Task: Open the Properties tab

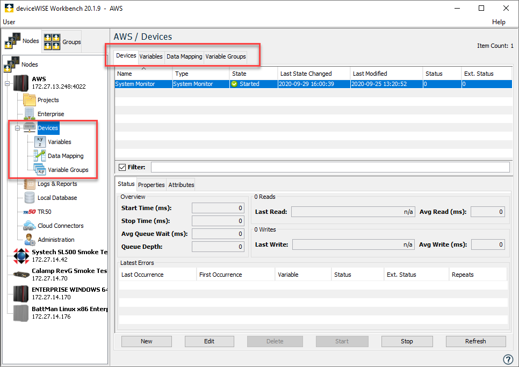Action: point(151,185)
